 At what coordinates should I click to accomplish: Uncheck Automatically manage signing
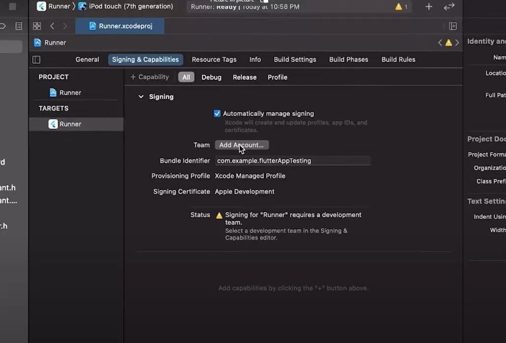point(217,113)
